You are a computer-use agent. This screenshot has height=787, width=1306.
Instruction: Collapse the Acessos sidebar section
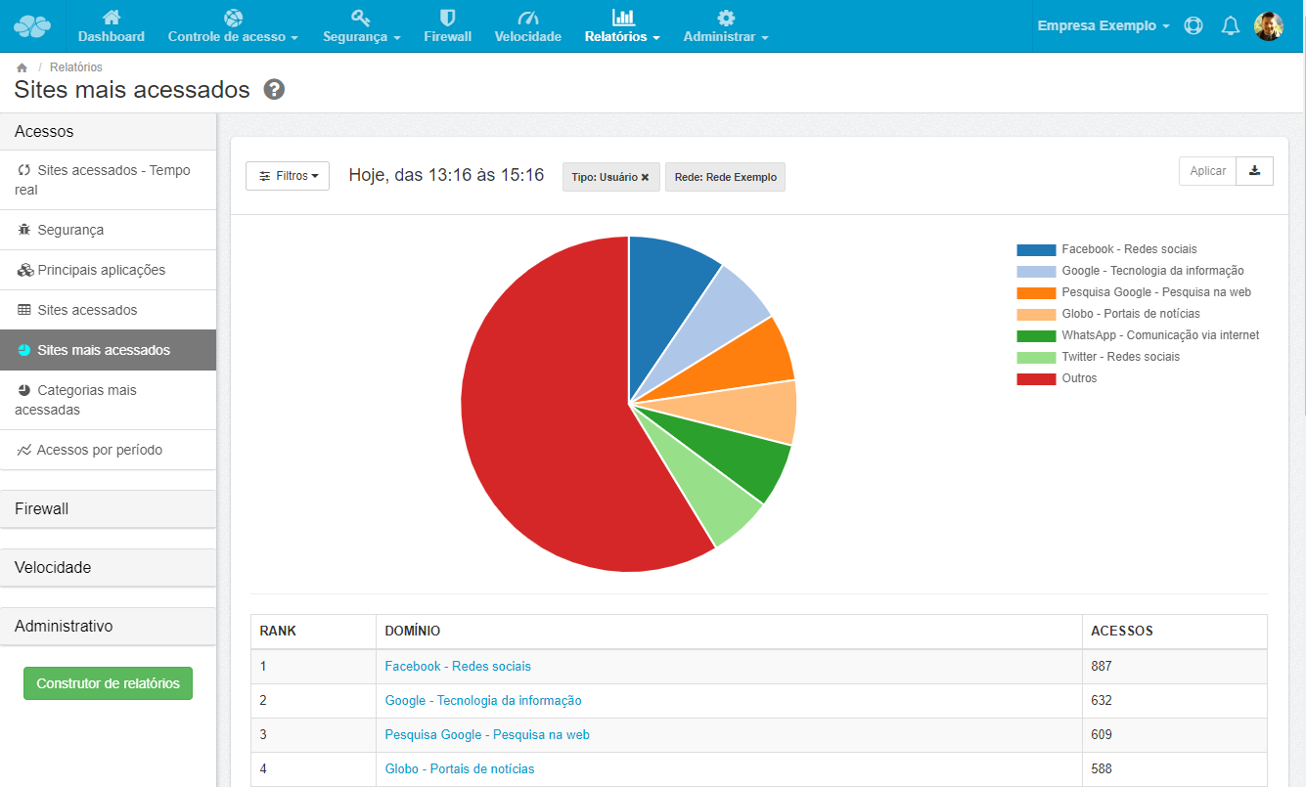point(108,131)
